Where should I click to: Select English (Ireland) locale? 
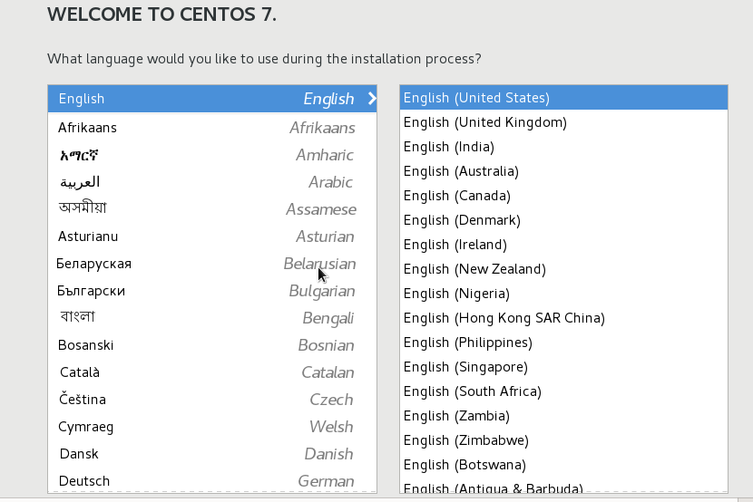click(x=563, y=245)
